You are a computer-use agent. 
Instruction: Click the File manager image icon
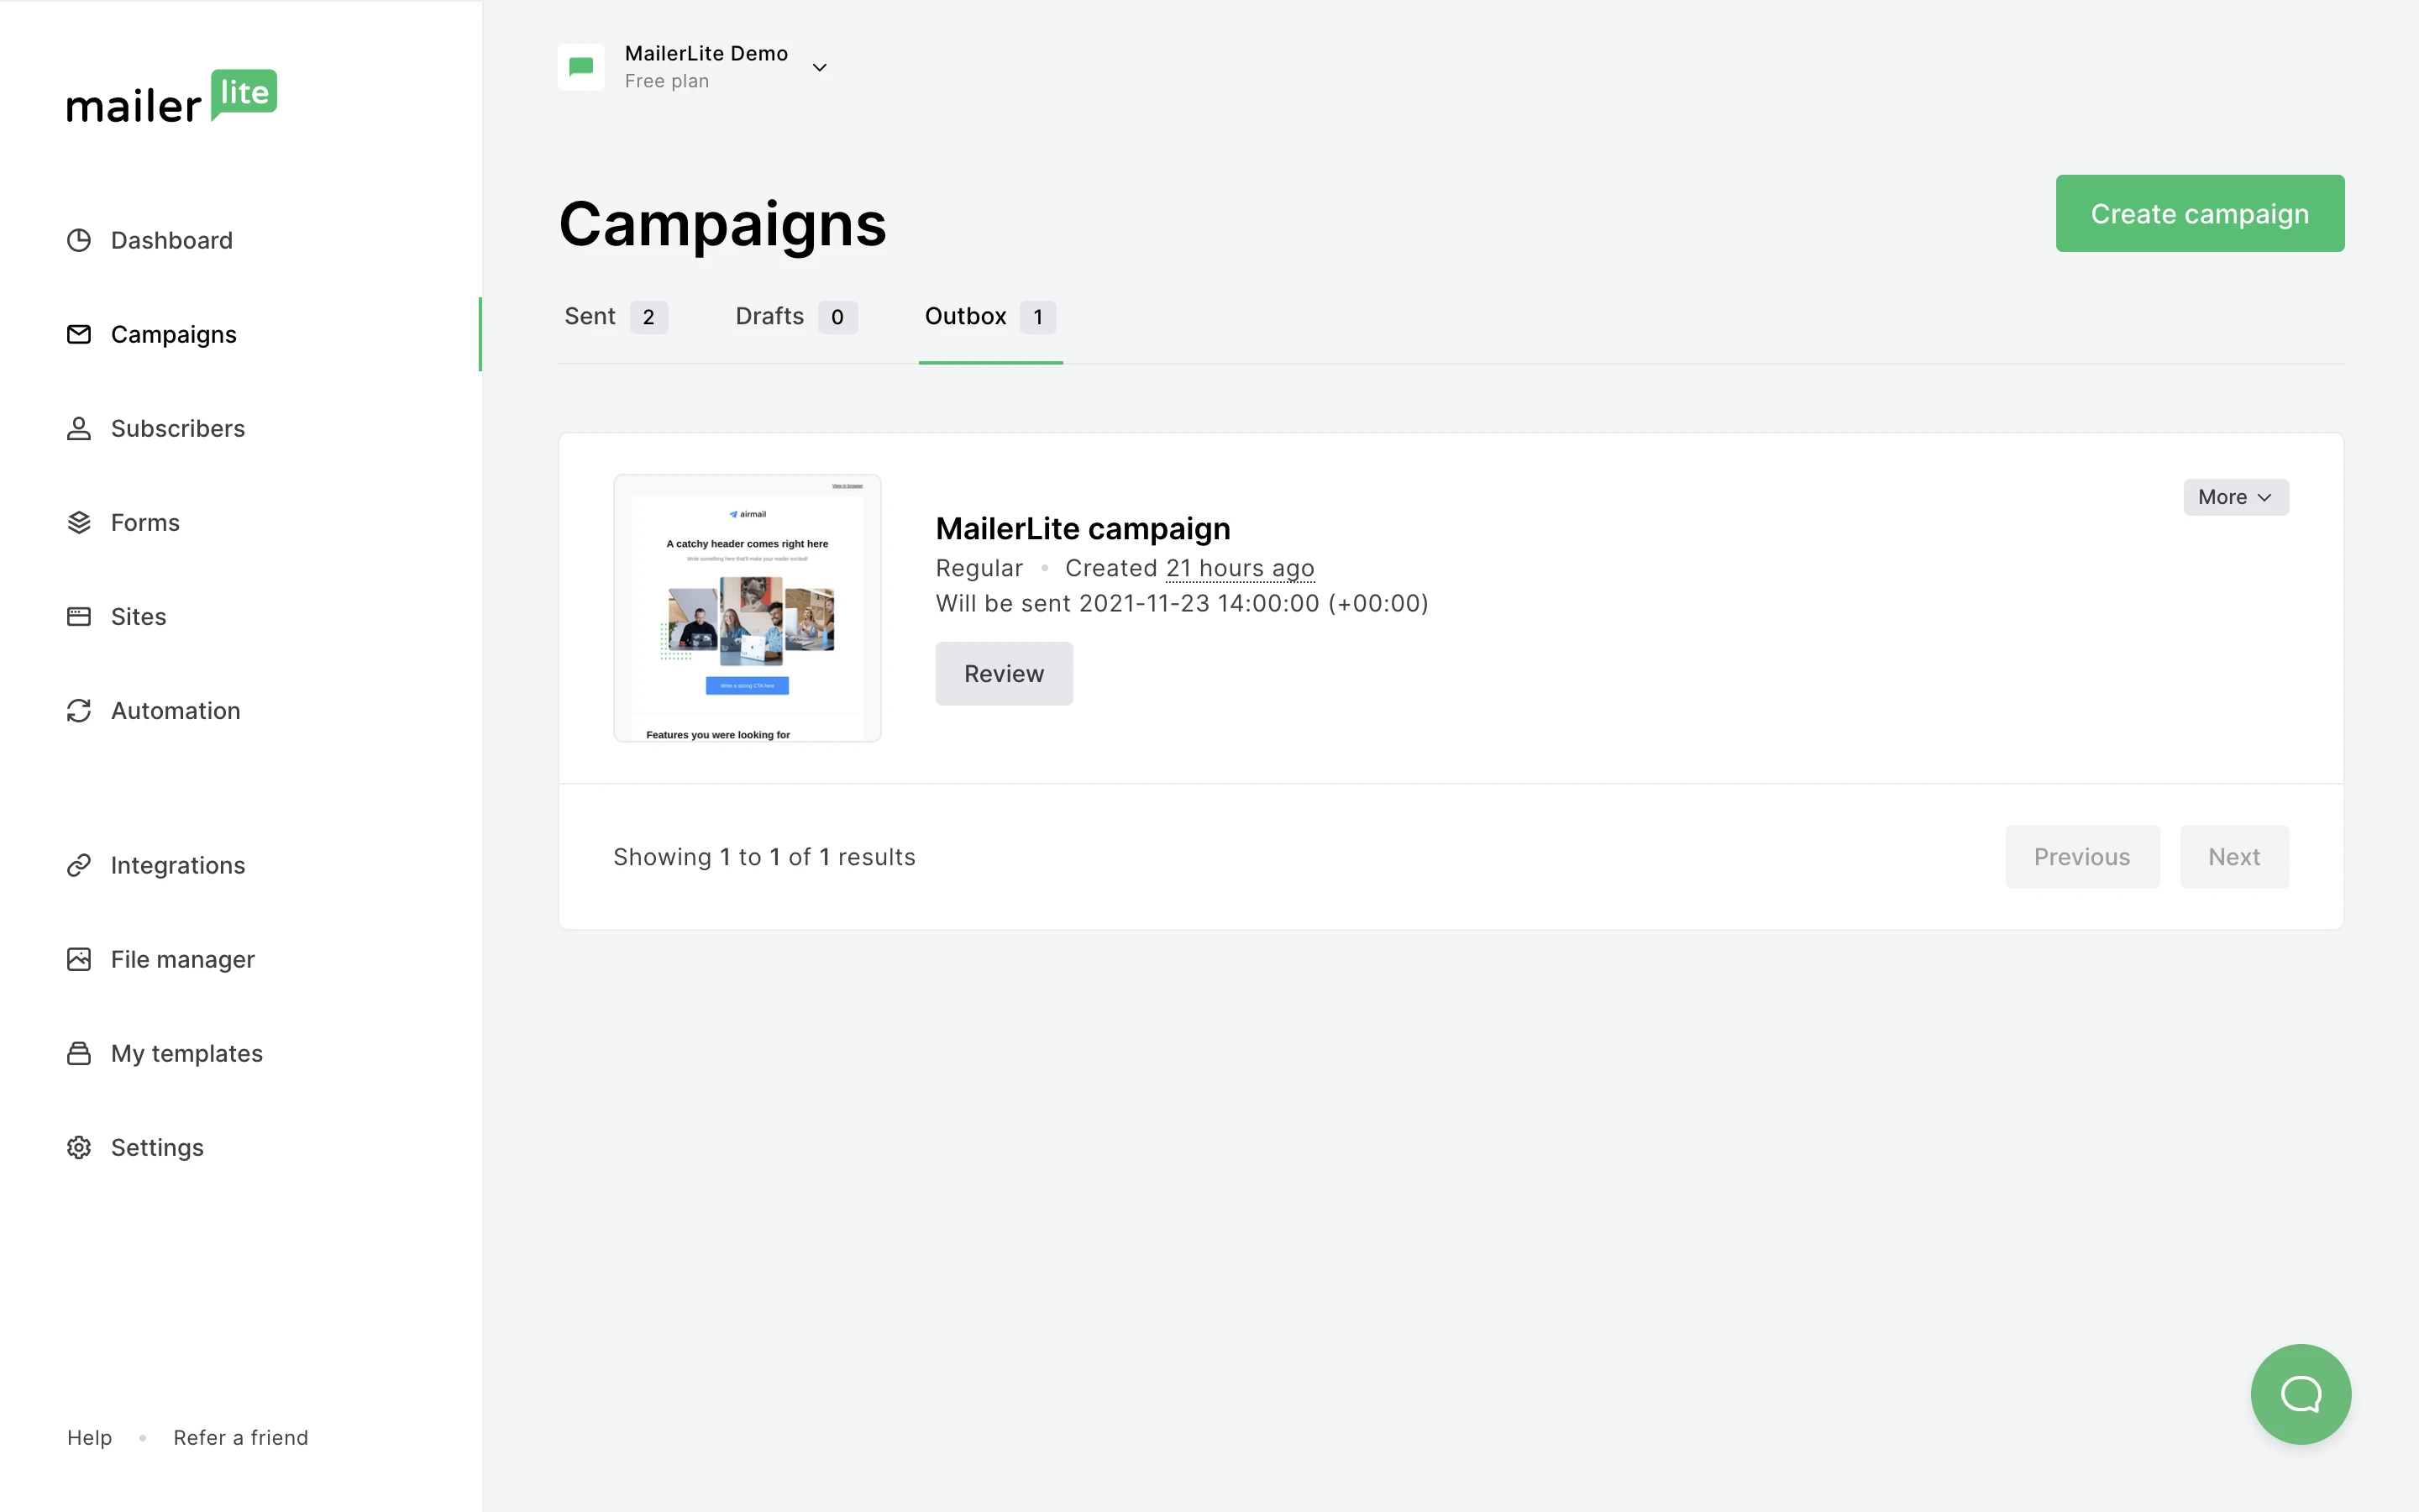[79, 959]
